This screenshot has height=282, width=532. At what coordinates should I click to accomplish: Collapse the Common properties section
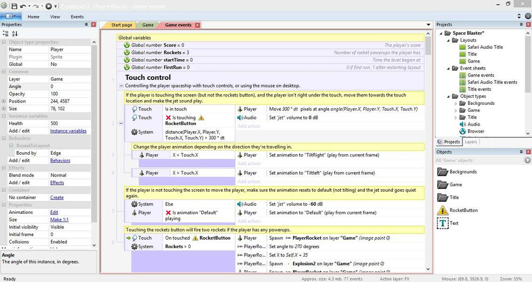[x=4, y=71]
